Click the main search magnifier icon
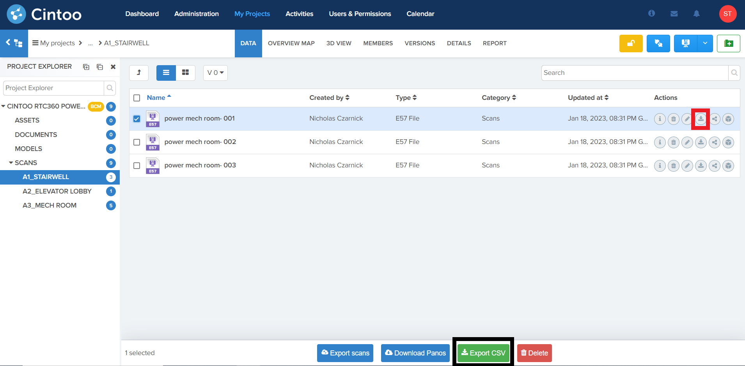The width and height of the screenshot is (745, 366). [x=734, y=73]
